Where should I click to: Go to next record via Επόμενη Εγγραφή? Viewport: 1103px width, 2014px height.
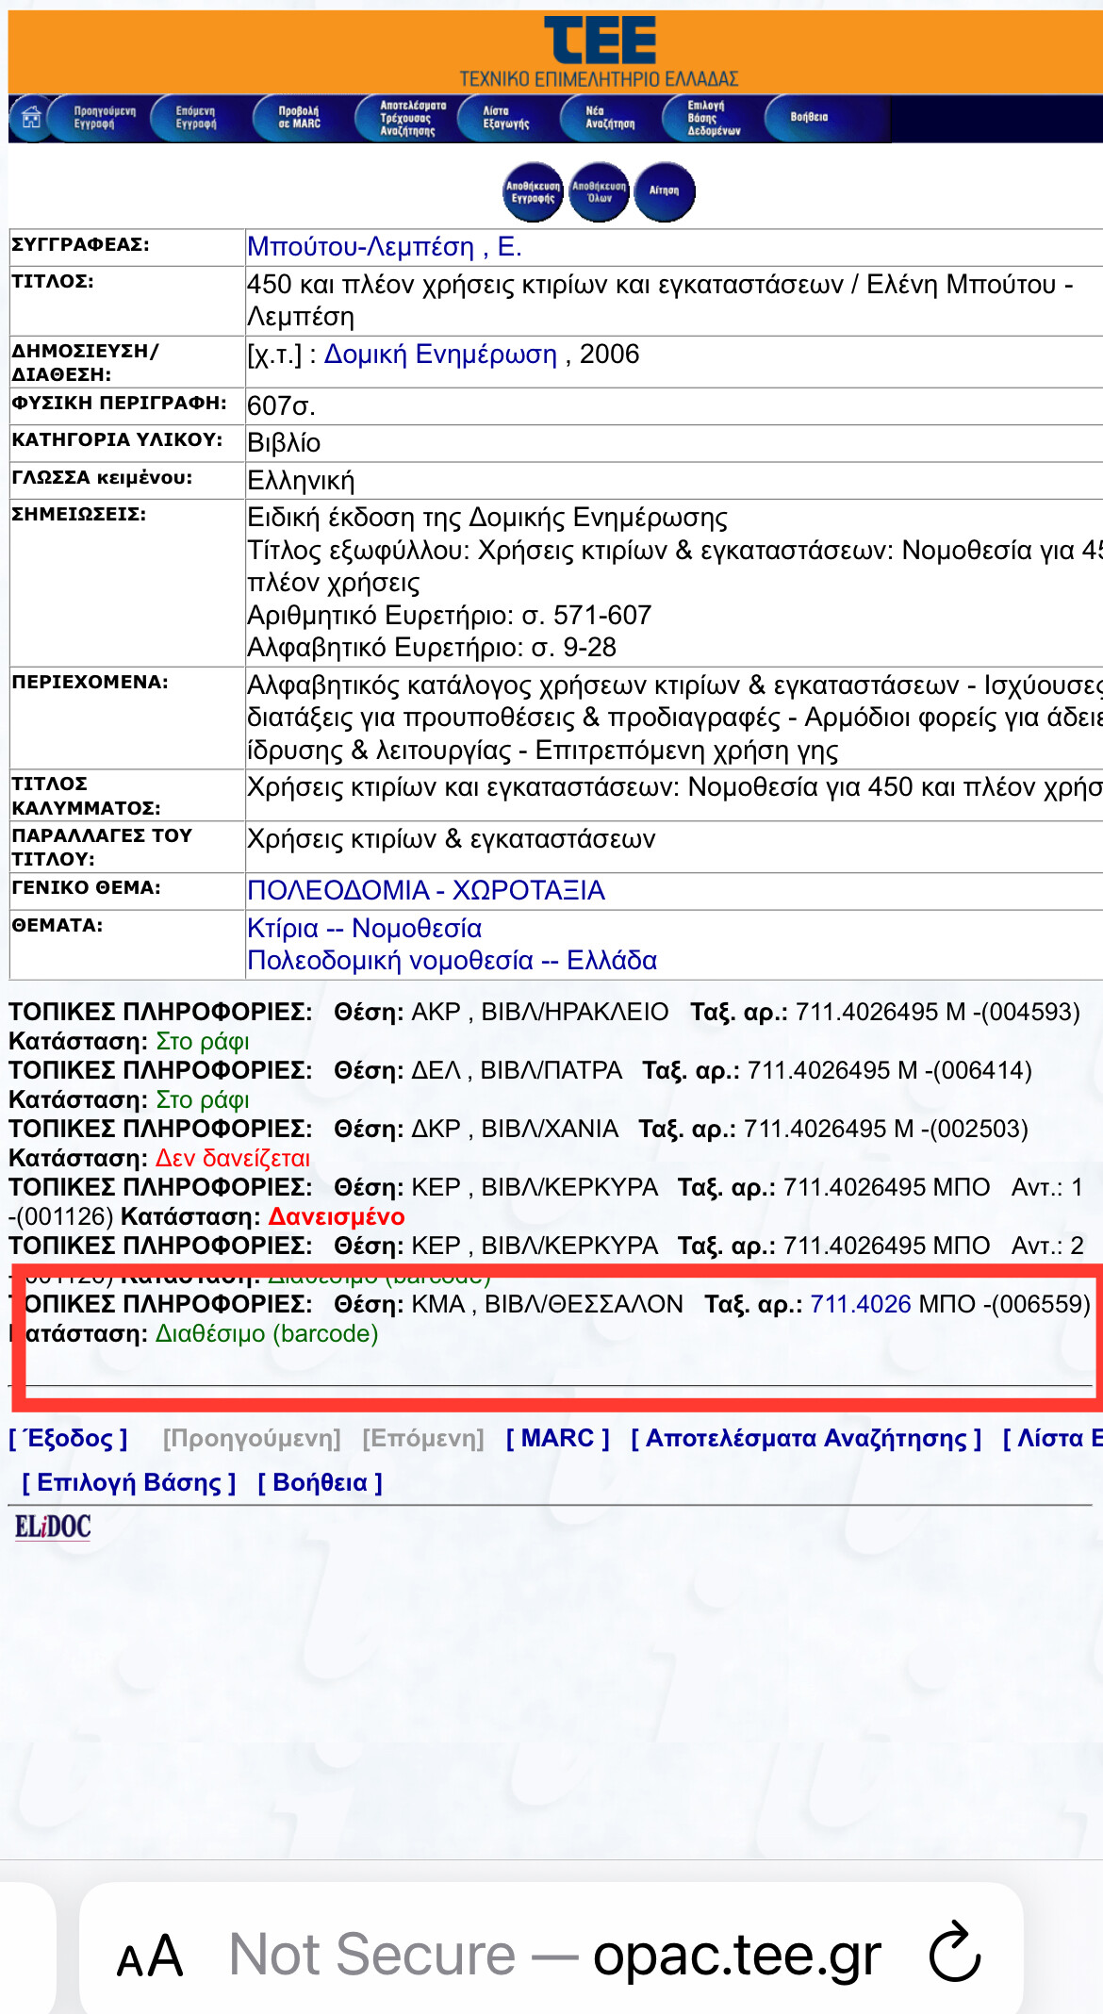pyautogui.click(x=195, y=118)
